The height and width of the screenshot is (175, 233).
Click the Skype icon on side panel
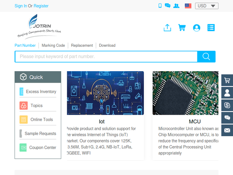pos(227,105)
